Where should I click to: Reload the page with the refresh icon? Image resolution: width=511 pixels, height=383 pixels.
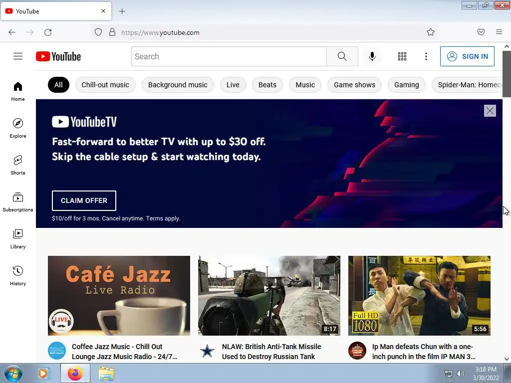click(48, 32)
